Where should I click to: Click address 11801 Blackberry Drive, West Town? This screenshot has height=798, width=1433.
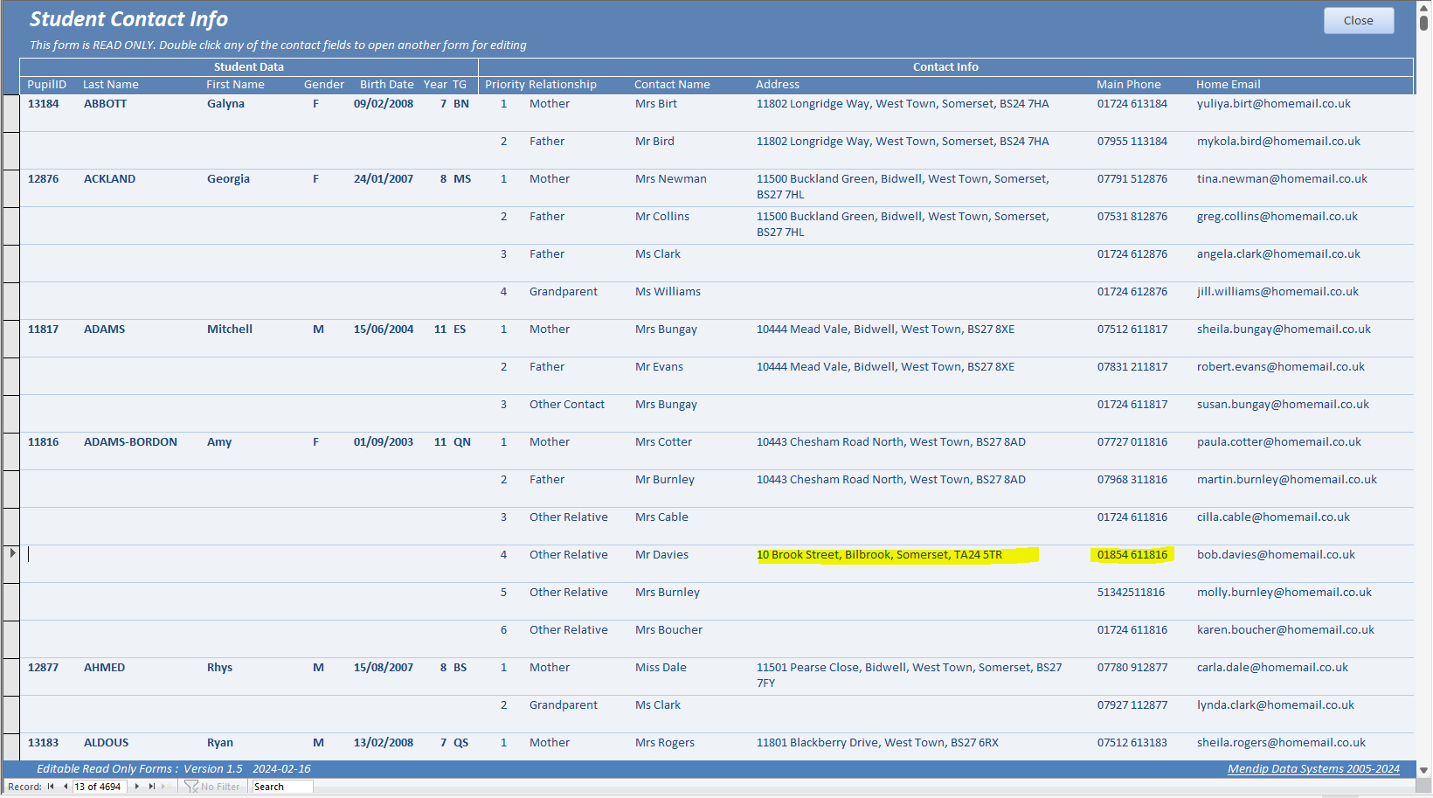[877, 743]
